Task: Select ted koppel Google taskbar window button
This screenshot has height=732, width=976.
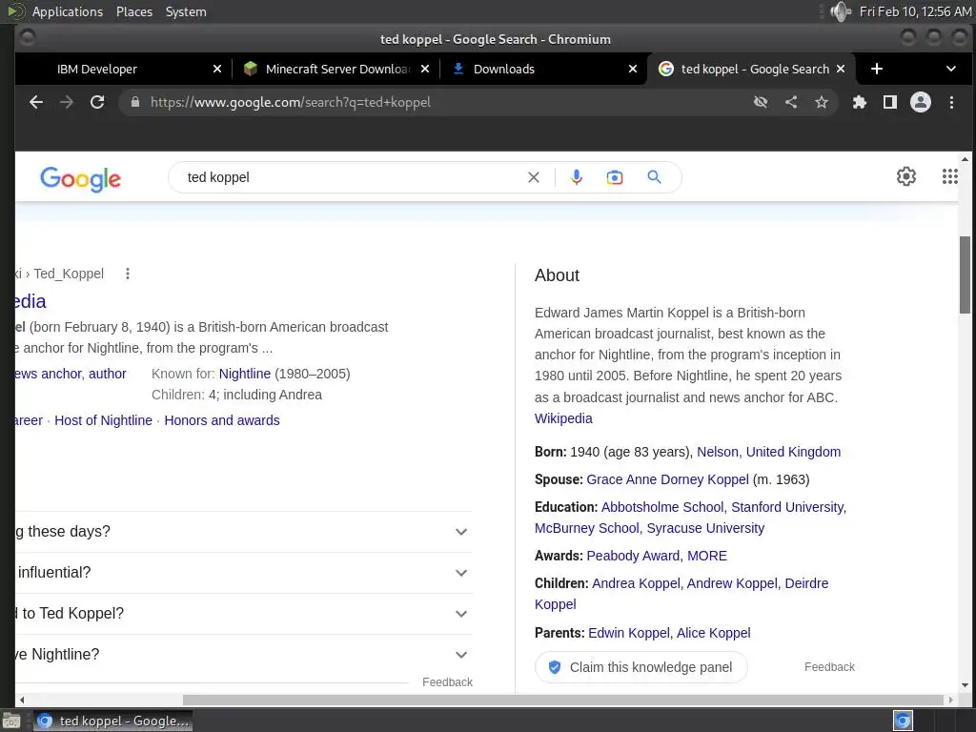Action: coord(112,721)
